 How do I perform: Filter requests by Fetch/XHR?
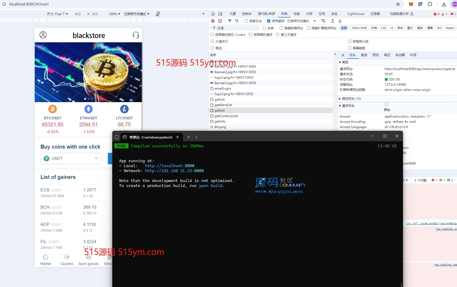pyautogui.click(x=359, y=28)
